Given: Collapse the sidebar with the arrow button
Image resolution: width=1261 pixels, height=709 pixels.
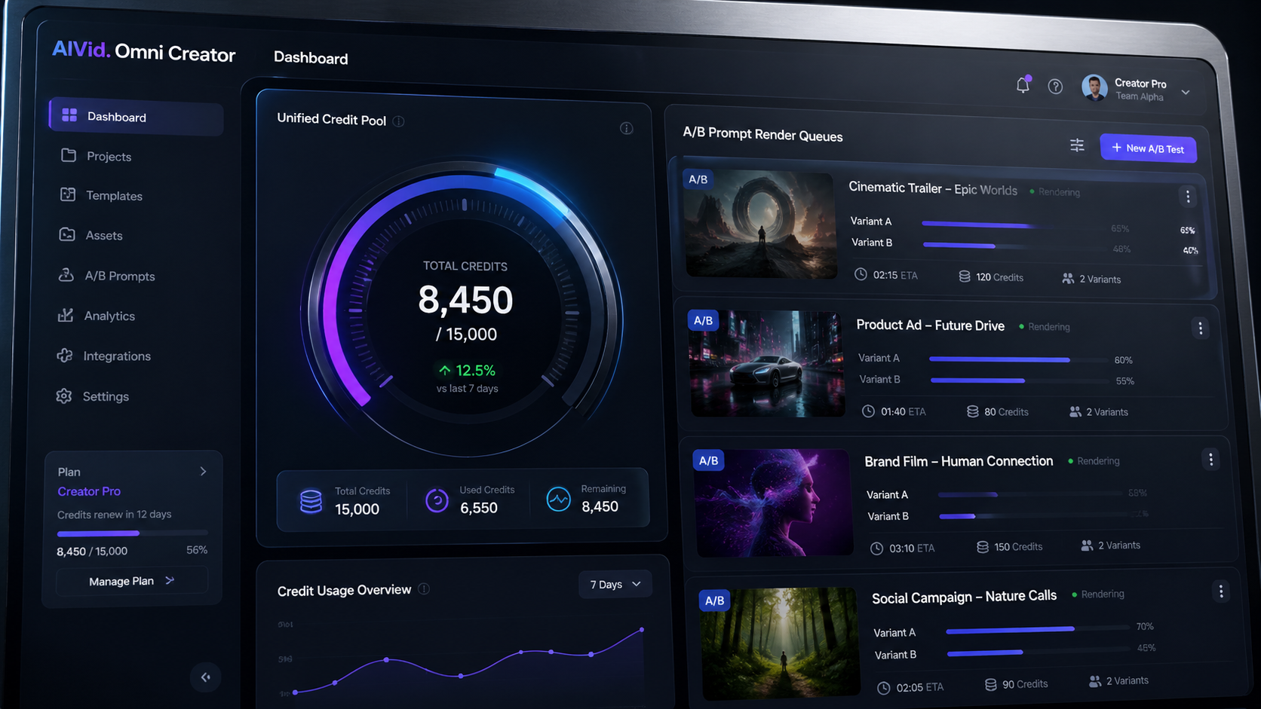Looking at the screenshot, I should coord(206,677).
